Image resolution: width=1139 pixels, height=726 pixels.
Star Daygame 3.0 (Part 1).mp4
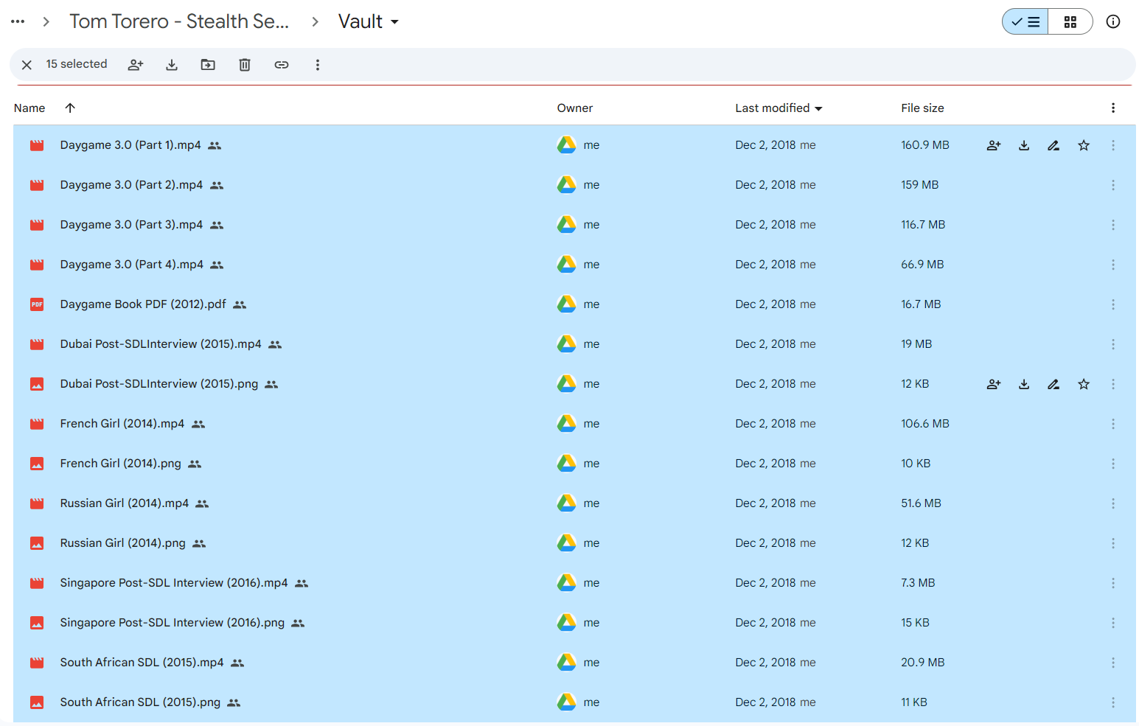(1084, 145)
